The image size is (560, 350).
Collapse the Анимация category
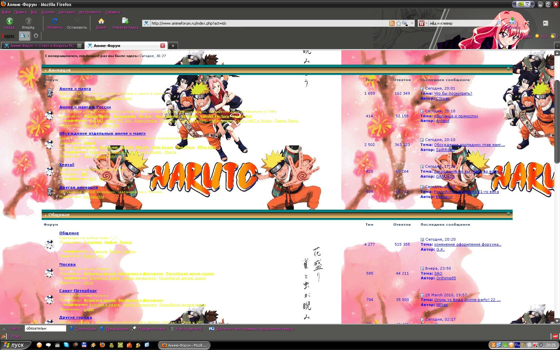point(508,69)
